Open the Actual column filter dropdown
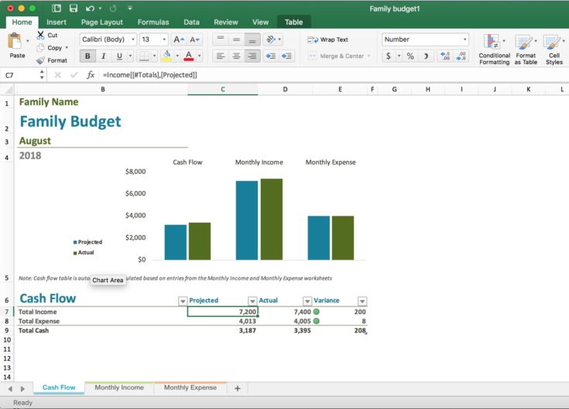 [307, 301]
